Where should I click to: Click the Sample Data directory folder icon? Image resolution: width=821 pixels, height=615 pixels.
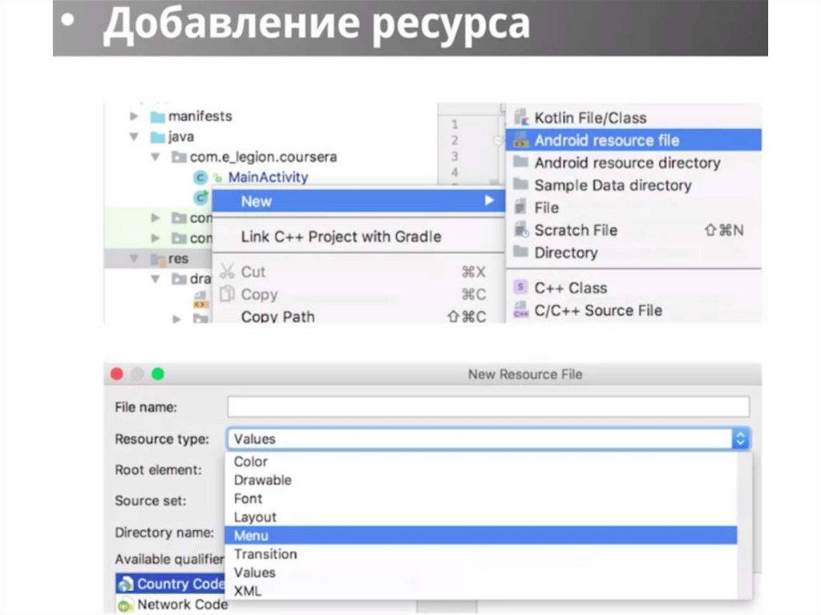[522, 185]
